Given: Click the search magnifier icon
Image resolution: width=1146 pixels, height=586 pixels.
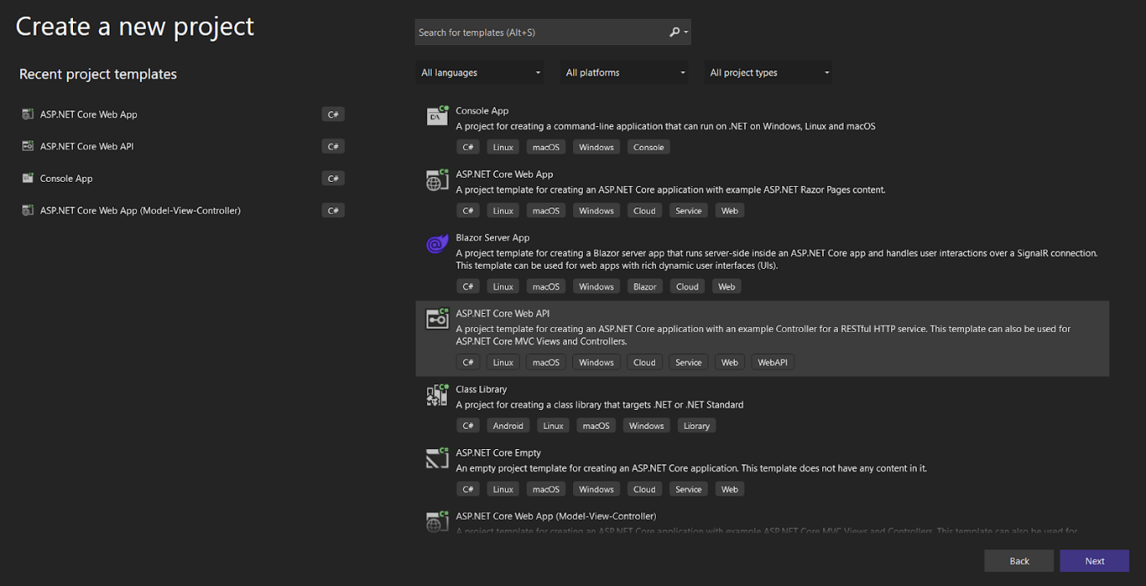Looking at the screenshot, I should point(675,32).
